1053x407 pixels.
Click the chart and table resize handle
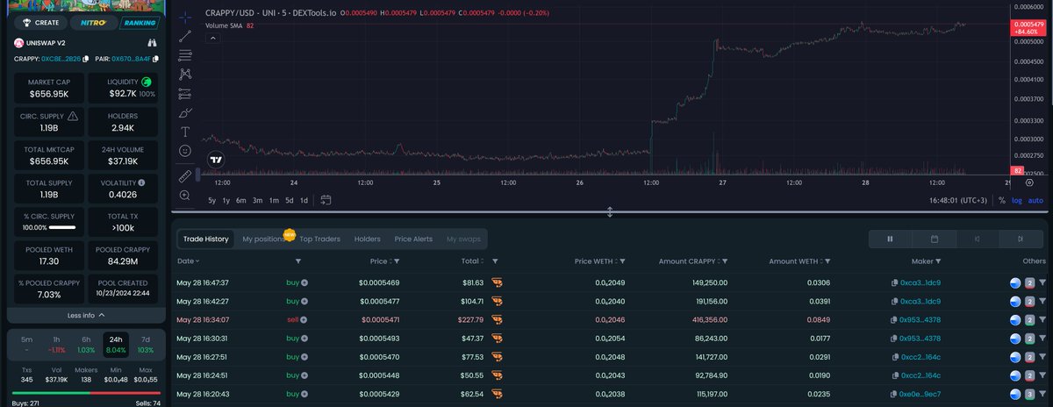click(x=610, y=212)
